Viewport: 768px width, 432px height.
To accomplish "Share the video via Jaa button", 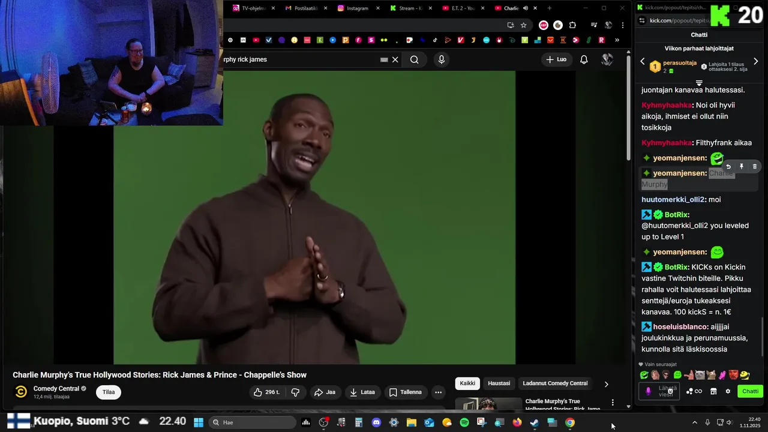I will click(325, 392).
